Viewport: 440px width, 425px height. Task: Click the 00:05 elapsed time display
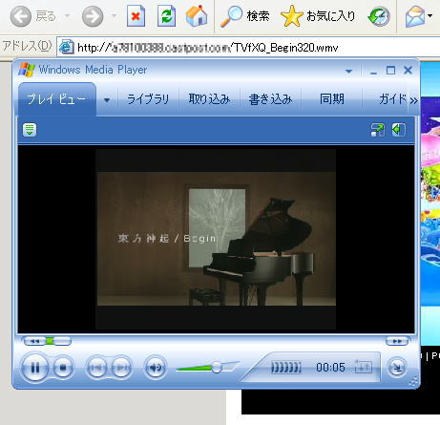tap(330, 368)
